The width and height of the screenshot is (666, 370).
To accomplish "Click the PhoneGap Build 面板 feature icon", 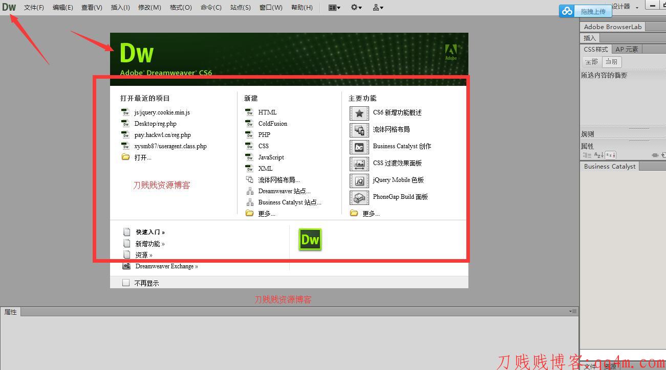I will pos(359,197).
